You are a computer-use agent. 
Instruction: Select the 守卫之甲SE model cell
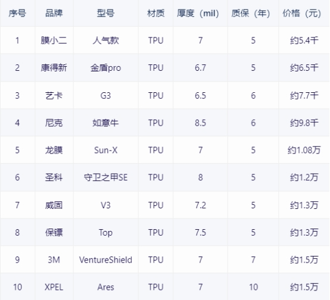[106, 177]
